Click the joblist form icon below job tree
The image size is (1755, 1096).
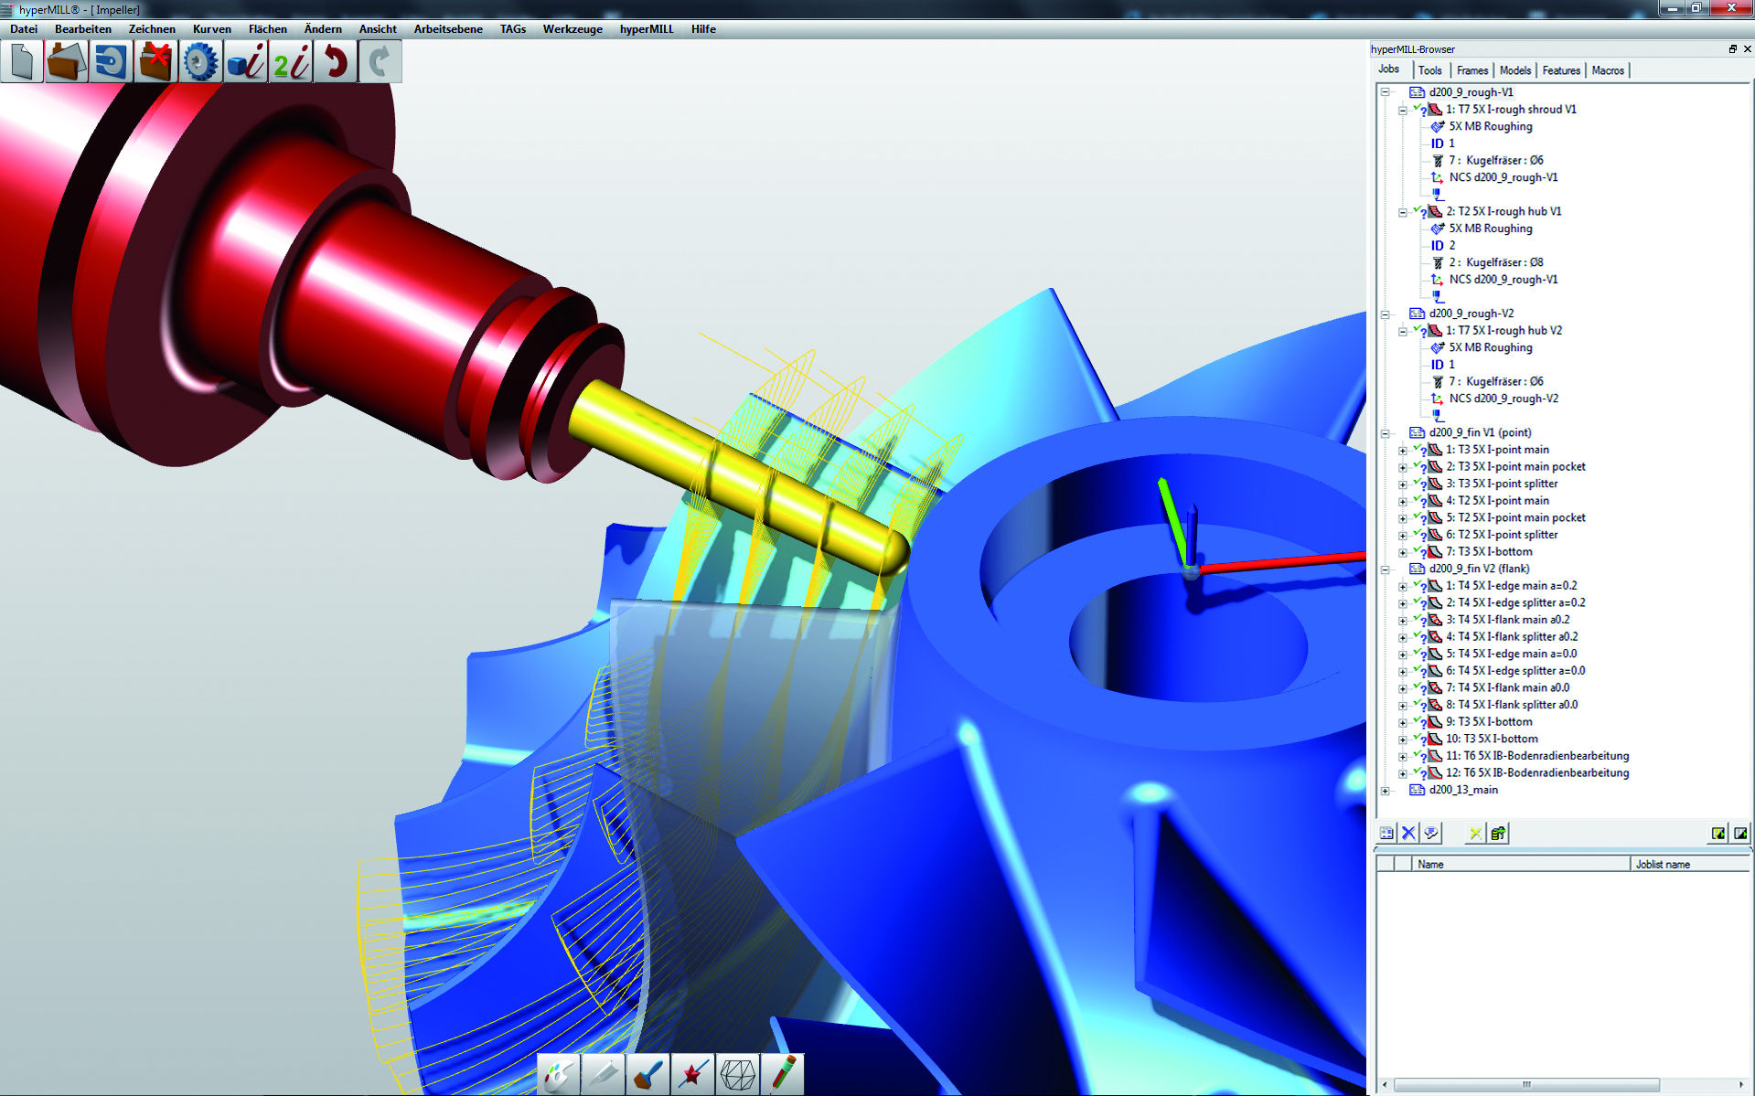(1386, 833)
